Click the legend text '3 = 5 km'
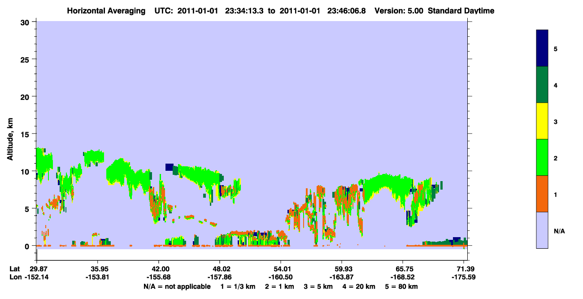This screenshot has height=299, width=583. pyautogui.click(x=319, y=286)
